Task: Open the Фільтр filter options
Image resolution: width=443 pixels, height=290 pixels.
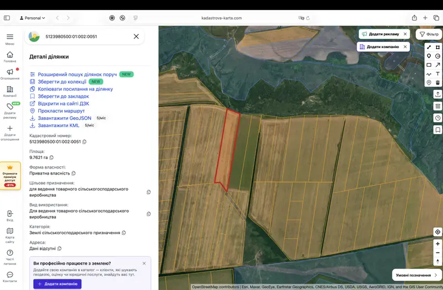Action: coord(429,34)
